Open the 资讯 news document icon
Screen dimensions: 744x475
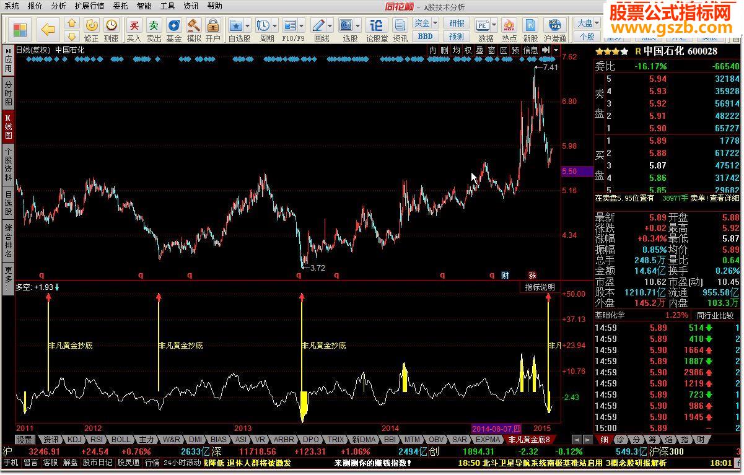pos(400,25)
